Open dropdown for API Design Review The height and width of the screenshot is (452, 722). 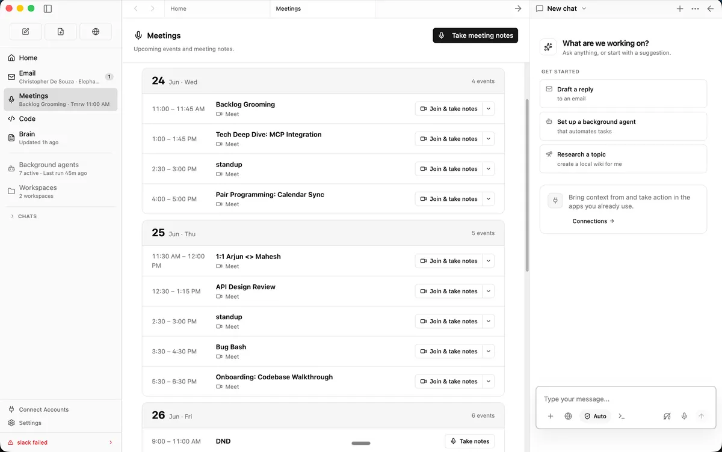(489, 291)
